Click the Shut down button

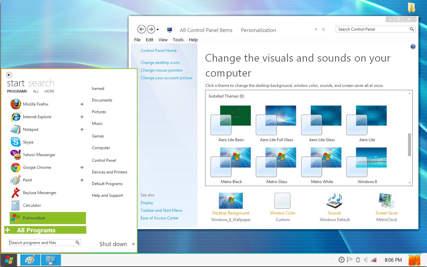[113, 244]
